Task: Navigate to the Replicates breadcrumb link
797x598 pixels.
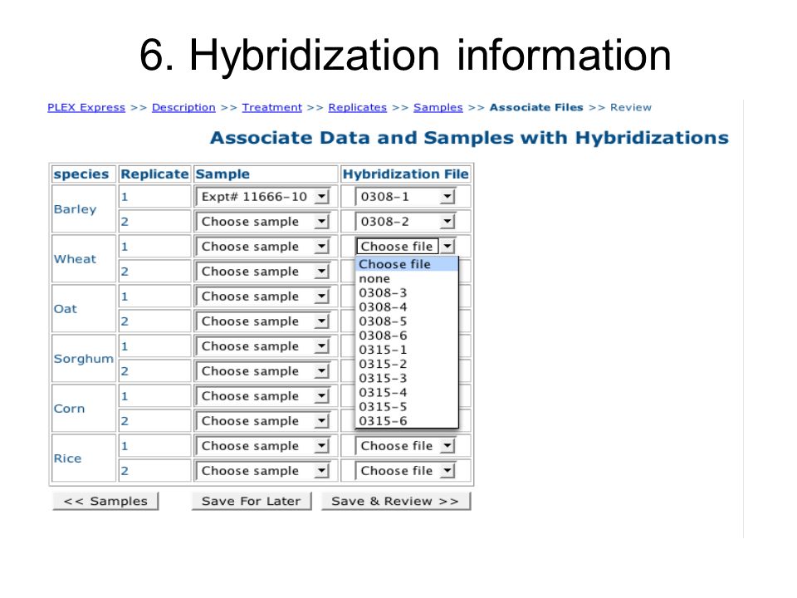Action: click(357, 108)
